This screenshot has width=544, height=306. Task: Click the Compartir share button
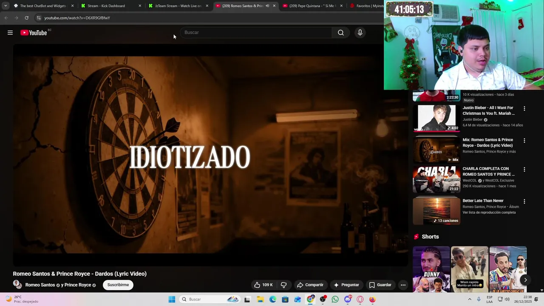point(310,285)
